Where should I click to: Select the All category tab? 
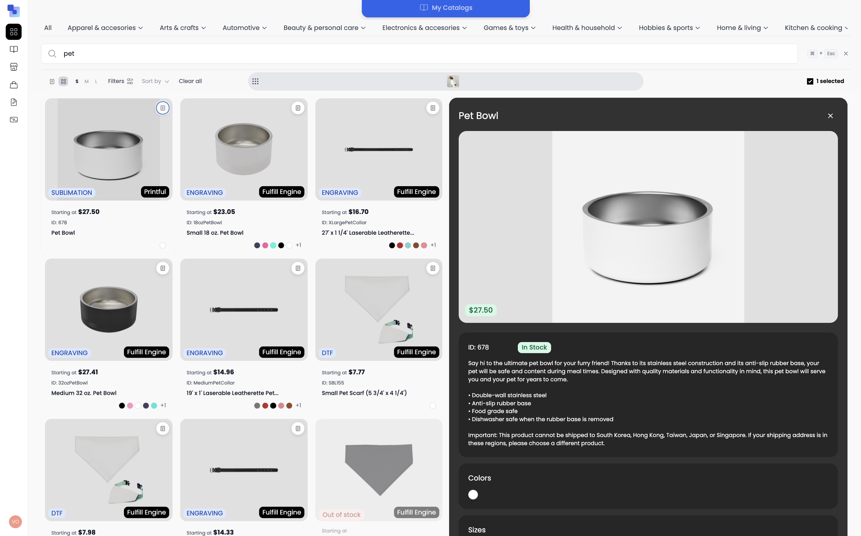47,28
